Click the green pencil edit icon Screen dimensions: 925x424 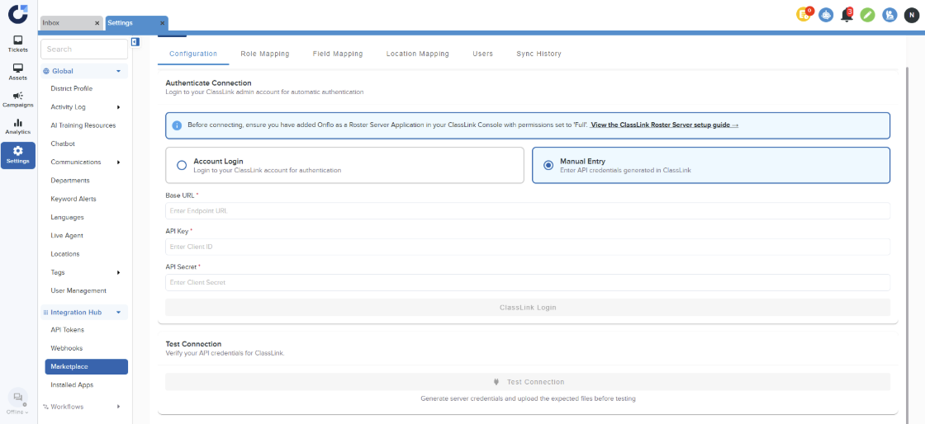867,15
